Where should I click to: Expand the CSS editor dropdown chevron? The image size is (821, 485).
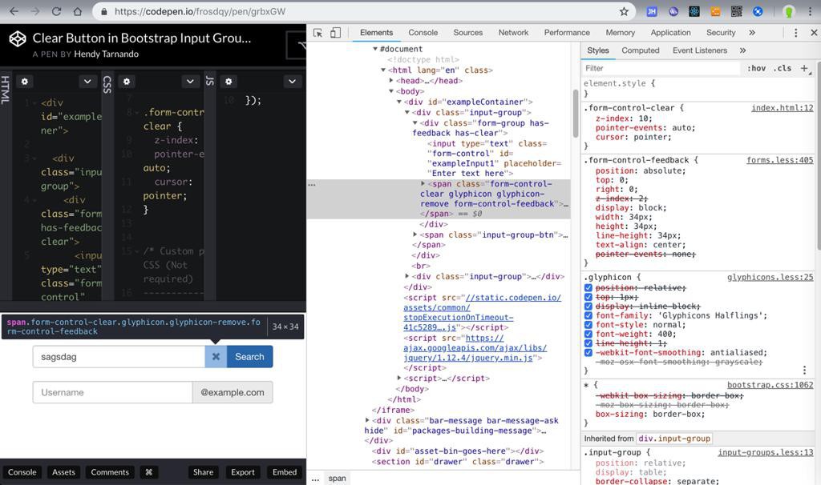point(190,82)
